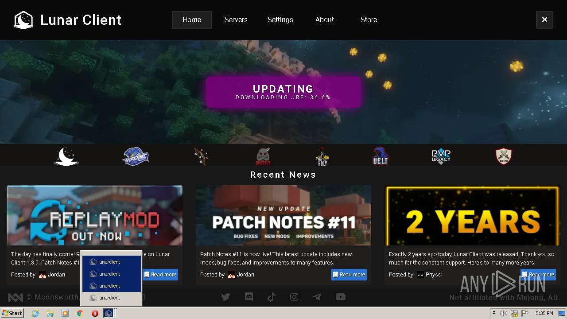
Task: Open Windows Media Player from the taskbar
Action: point(65,313)
